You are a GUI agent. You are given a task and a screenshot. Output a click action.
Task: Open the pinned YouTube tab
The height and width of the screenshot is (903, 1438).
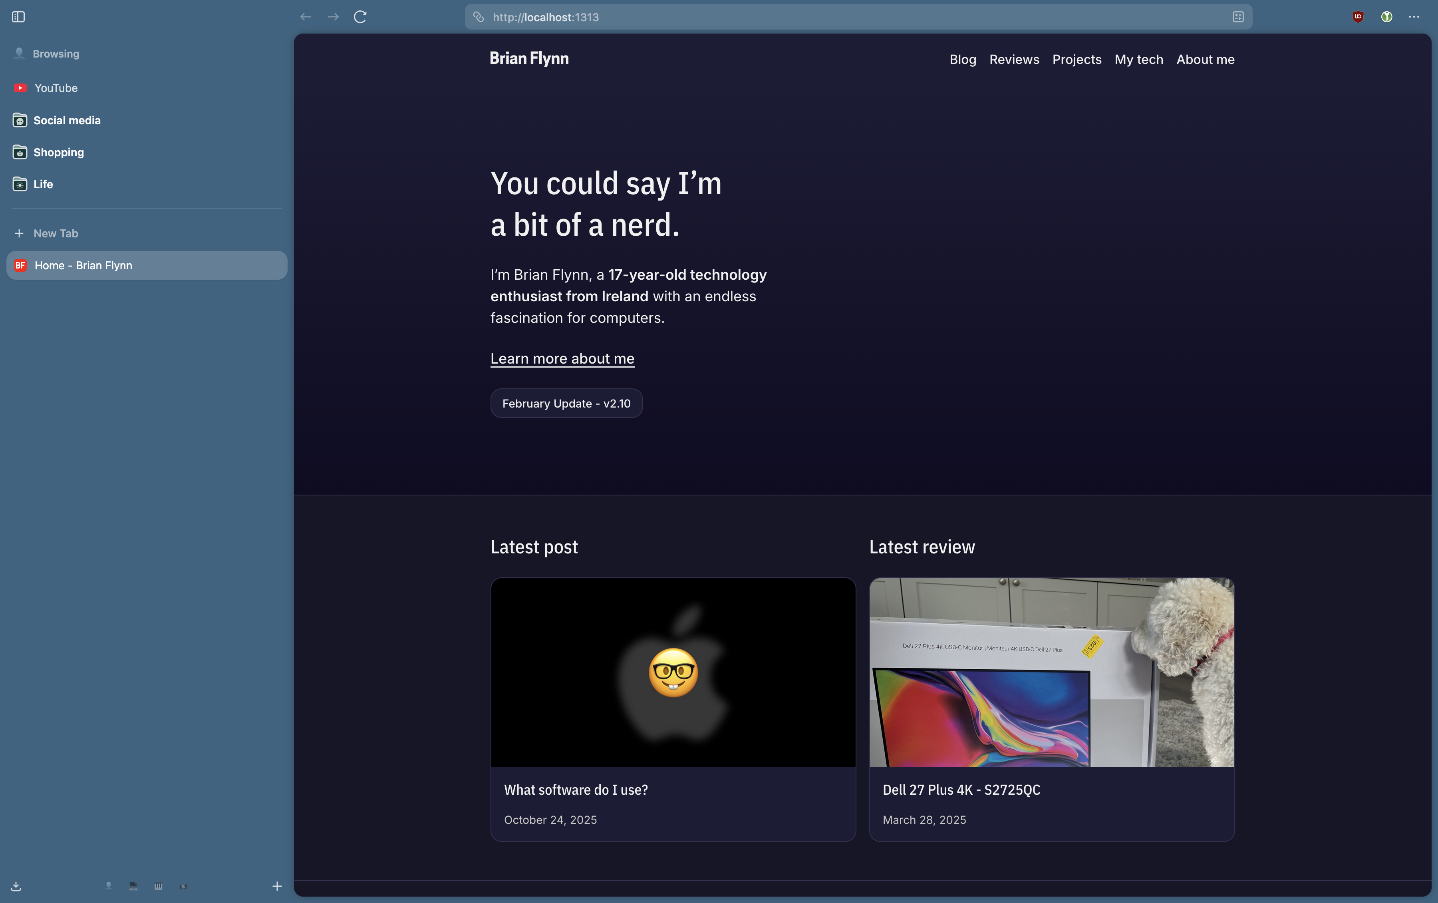pos(56,88)
